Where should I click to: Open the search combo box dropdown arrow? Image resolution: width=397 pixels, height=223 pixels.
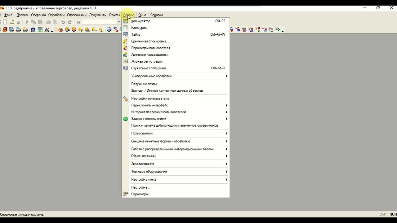[119, 22]
